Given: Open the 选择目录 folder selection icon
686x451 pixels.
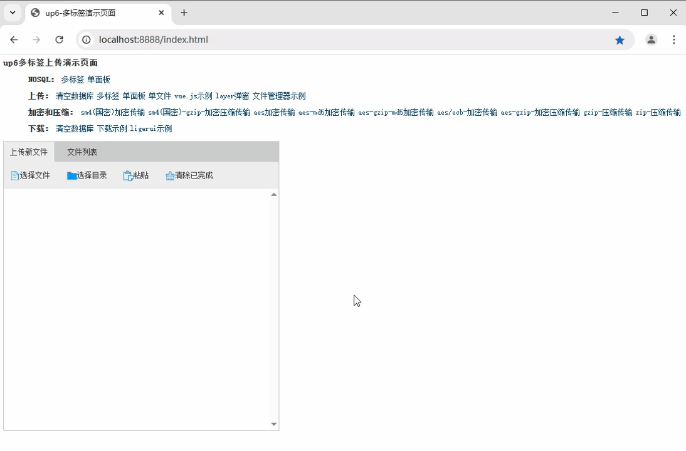Looking at the screenshot, I should pos(71,175).
